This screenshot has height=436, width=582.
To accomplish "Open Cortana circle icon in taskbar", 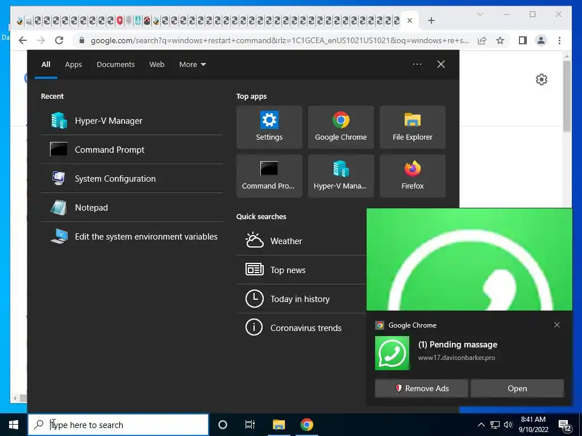I will (x=223, y=425).
